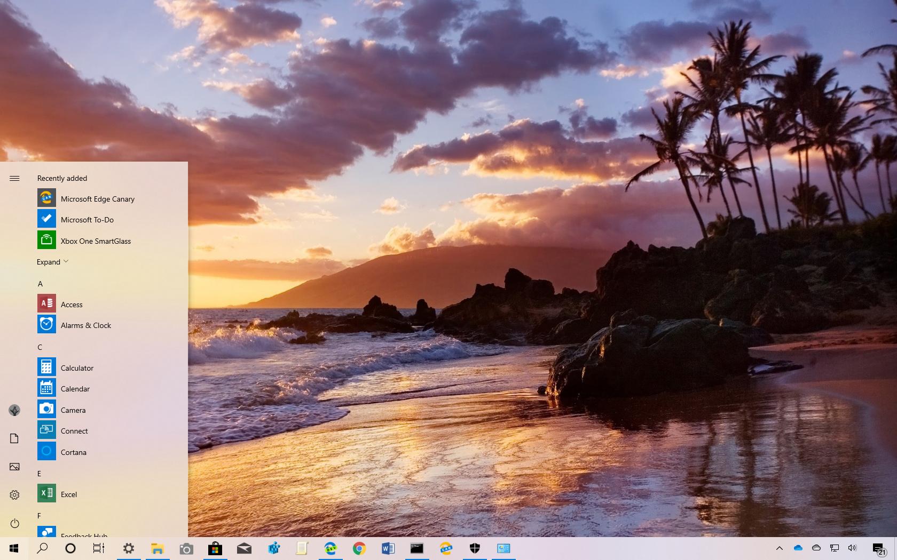897x560 pixels.
Task: Open Documents from Start menu rail
Action: pyautogui.click(x=14, y=438)
